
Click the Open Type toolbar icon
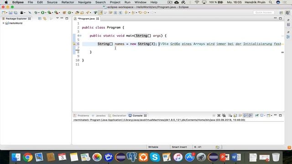77,13
